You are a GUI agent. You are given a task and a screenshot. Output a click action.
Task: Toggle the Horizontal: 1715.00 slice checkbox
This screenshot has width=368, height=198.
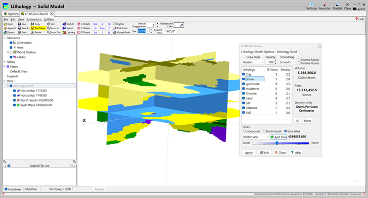point(14,91)
